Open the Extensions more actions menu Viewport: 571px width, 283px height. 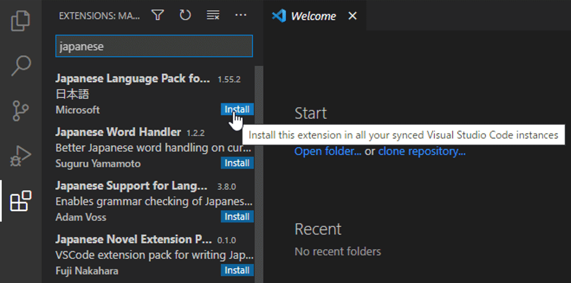(x=241, y=15)
